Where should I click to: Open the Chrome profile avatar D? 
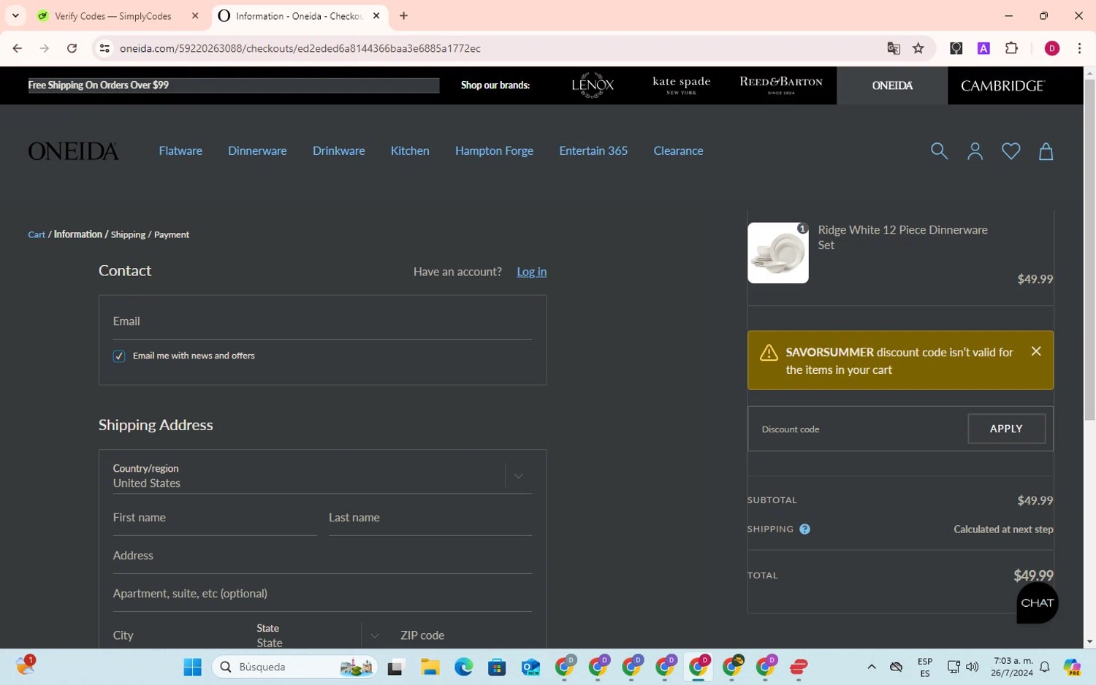point(1052,48)
